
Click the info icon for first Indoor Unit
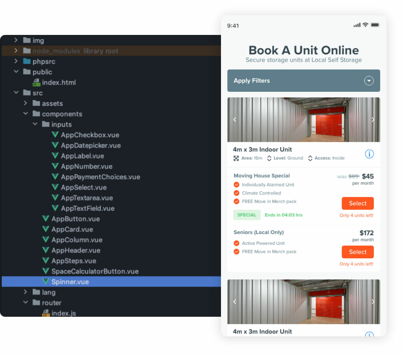369,154
